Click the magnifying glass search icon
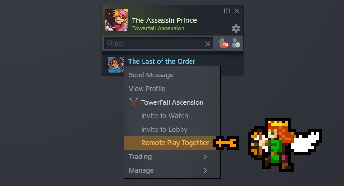This screenshot has height=186, width=344. pyautogui.click(x=110, y=43)
